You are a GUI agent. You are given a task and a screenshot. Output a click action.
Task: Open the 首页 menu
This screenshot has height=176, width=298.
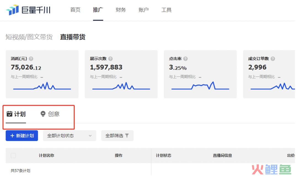pyautogui.click(x=75, y=10)
